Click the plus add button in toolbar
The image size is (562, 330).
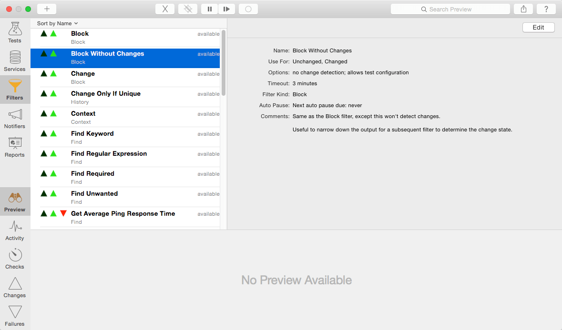(x=47, y=9)
